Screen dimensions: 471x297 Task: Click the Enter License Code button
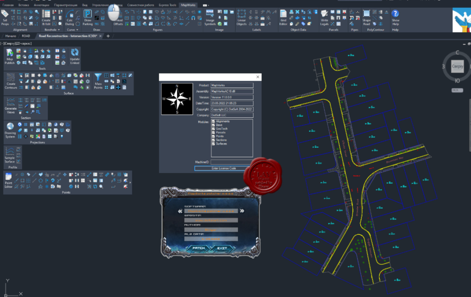click(224, 169)
